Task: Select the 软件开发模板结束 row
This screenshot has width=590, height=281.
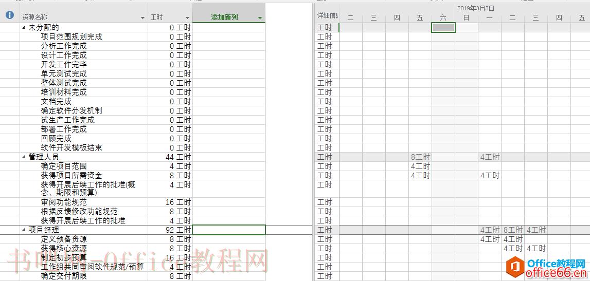Action: point(71,147)
